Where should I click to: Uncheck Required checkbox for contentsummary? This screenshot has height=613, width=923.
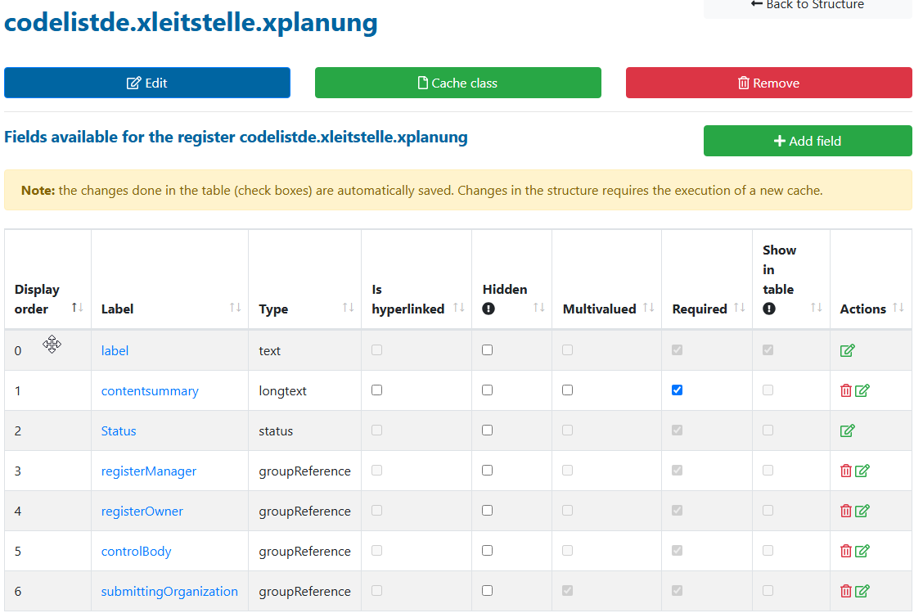point(677,390)
